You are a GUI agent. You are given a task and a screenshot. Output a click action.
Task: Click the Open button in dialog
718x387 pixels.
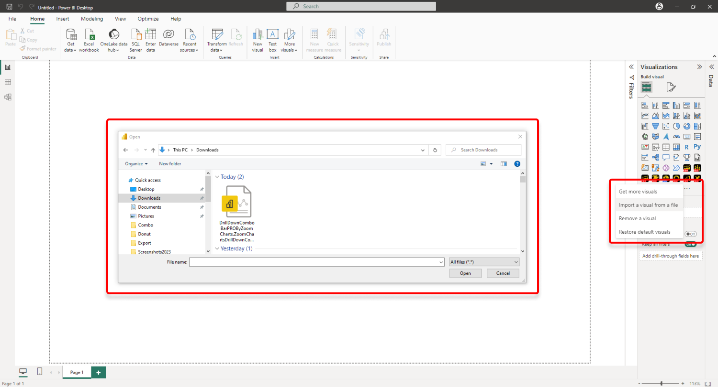click(x=465, y=273)
